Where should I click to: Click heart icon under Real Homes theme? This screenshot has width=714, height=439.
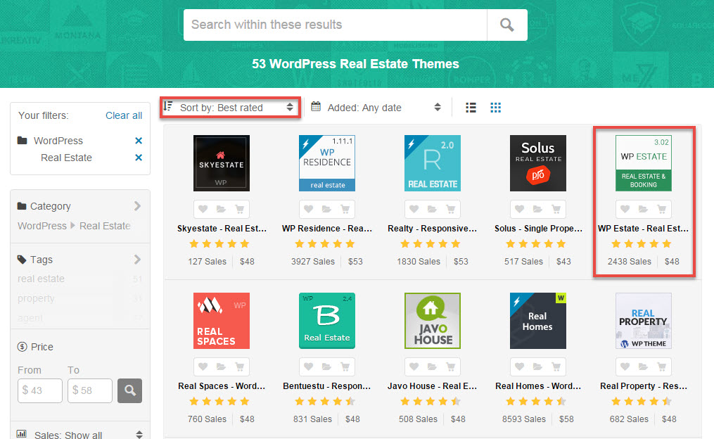(520, 367)
